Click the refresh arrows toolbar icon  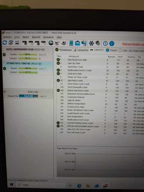point(4,43)
